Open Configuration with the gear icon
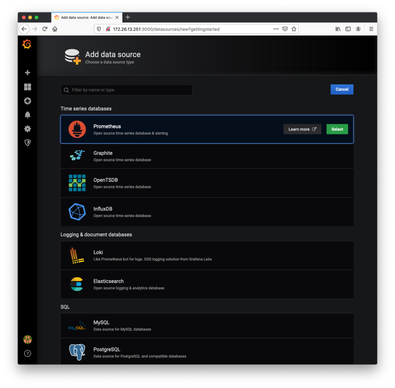 27,129
